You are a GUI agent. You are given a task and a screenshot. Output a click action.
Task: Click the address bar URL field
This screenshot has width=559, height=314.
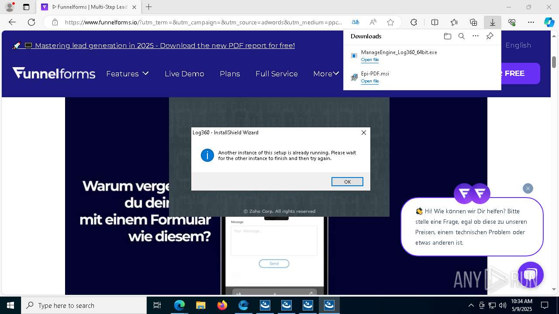click(x=203, y=22)
